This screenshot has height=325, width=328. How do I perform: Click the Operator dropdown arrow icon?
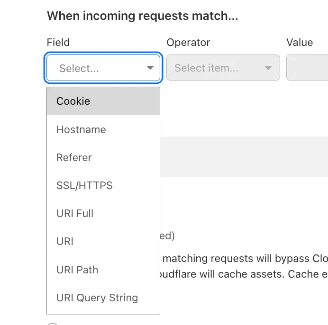[x=268, y=68]
